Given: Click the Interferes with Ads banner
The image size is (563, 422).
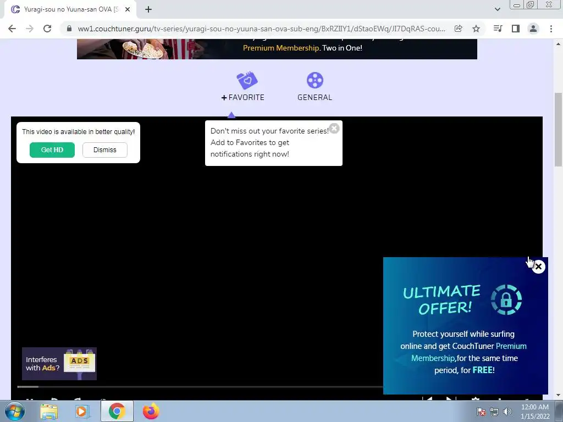Looking at the screenshot, I should [x=59, y=364].
